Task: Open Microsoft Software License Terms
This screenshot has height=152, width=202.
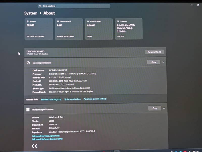Action: tap(47, 139)
